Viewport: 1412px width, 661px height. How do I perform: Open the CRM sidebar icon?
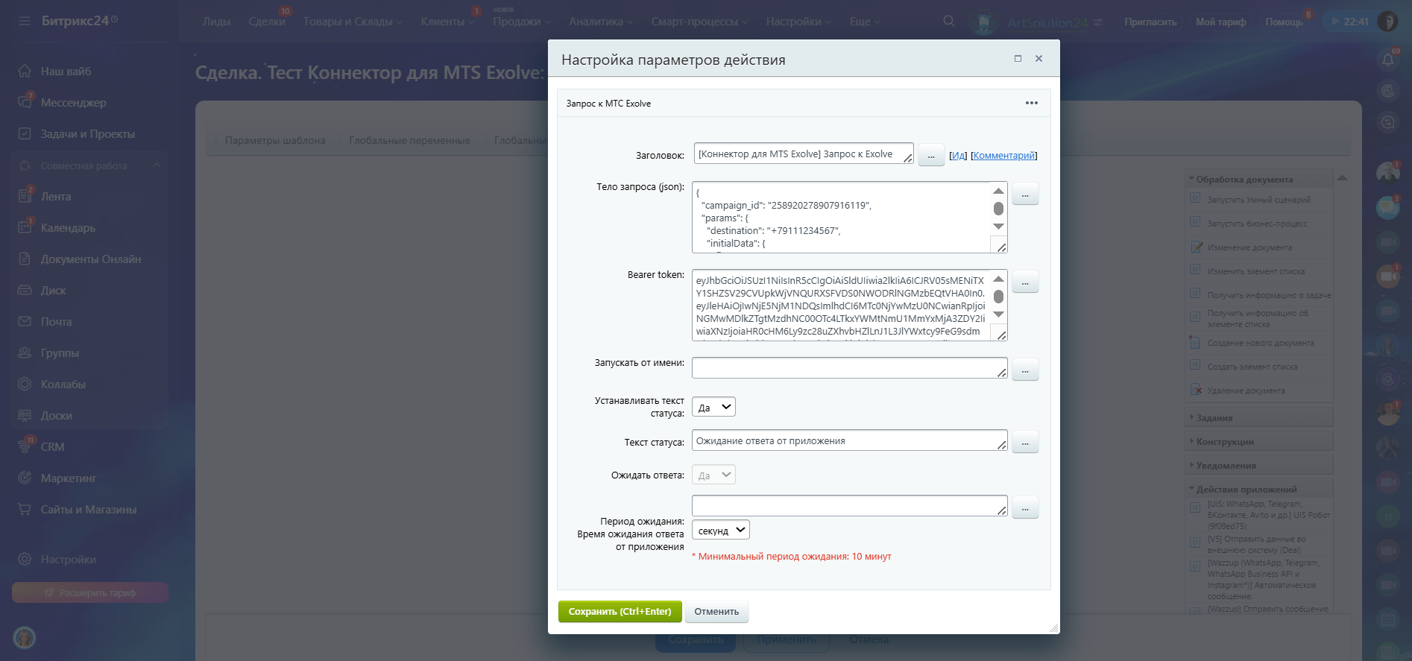[x=25, y=447]
